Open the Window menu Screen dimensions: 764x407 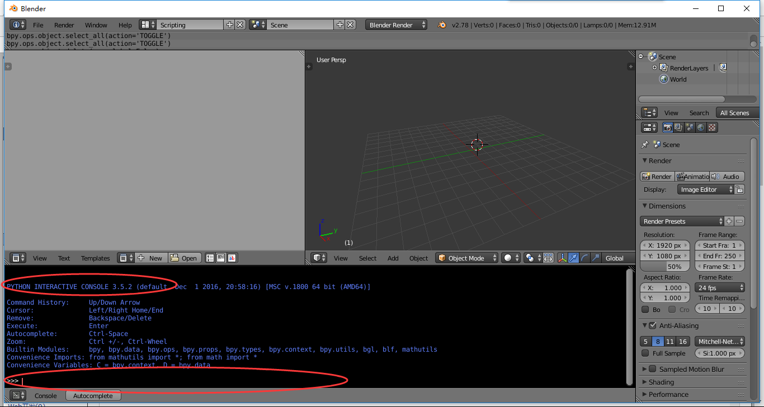[x=96, y=25]
